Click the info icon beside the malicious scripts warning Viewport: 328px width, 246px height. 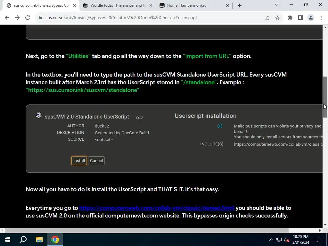tap(220, 126)
